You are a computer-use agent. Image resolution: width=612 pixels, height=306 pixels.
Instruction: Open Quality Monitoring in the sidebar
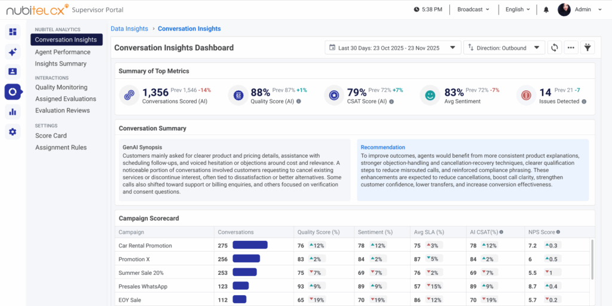62,87
